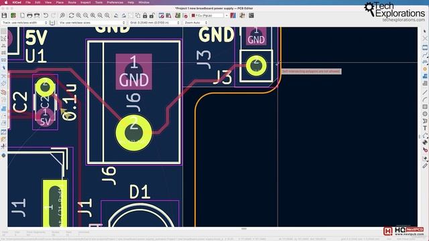Open the View menu
This screenshot has width=429, height=241.
click(48, 3)
